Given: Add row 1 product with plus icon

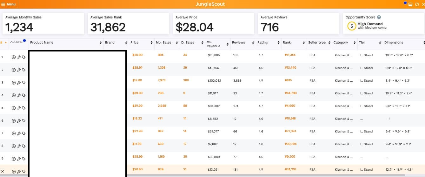Looking at the screenshot, I should click(x=14, y=57).
